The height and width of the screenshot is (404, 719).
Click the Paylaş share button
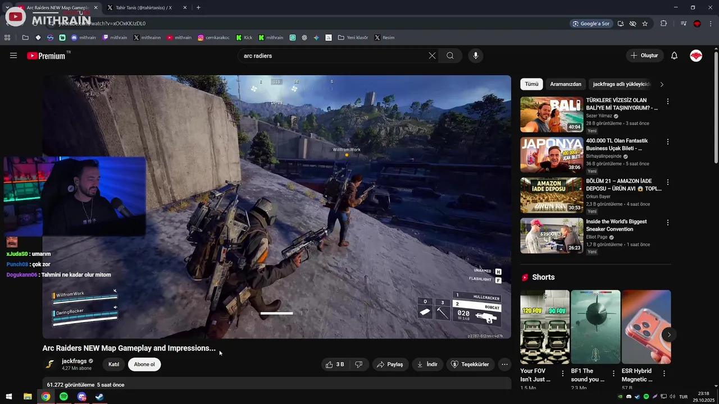390,364
